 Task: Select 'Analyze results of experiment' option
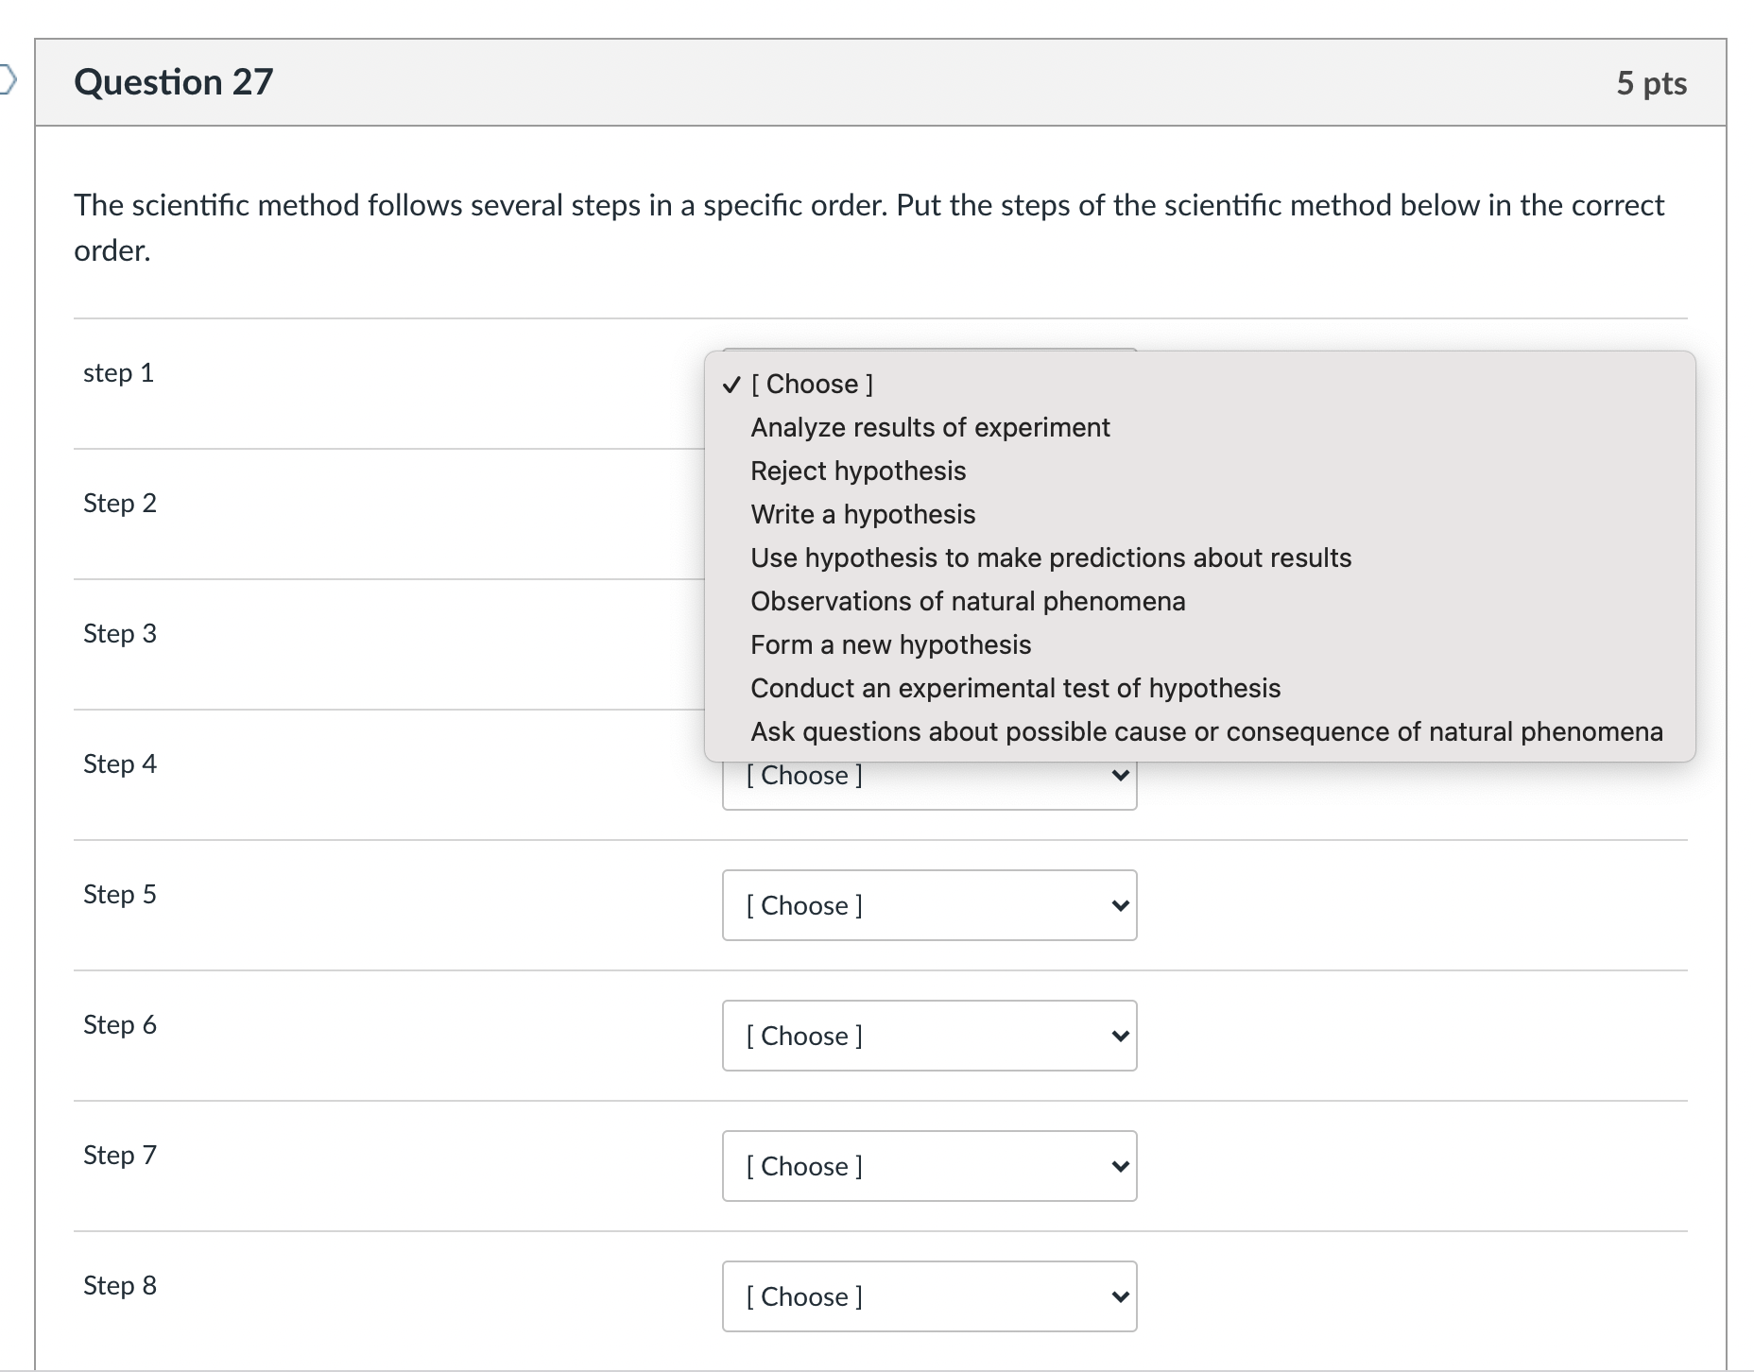930,426
